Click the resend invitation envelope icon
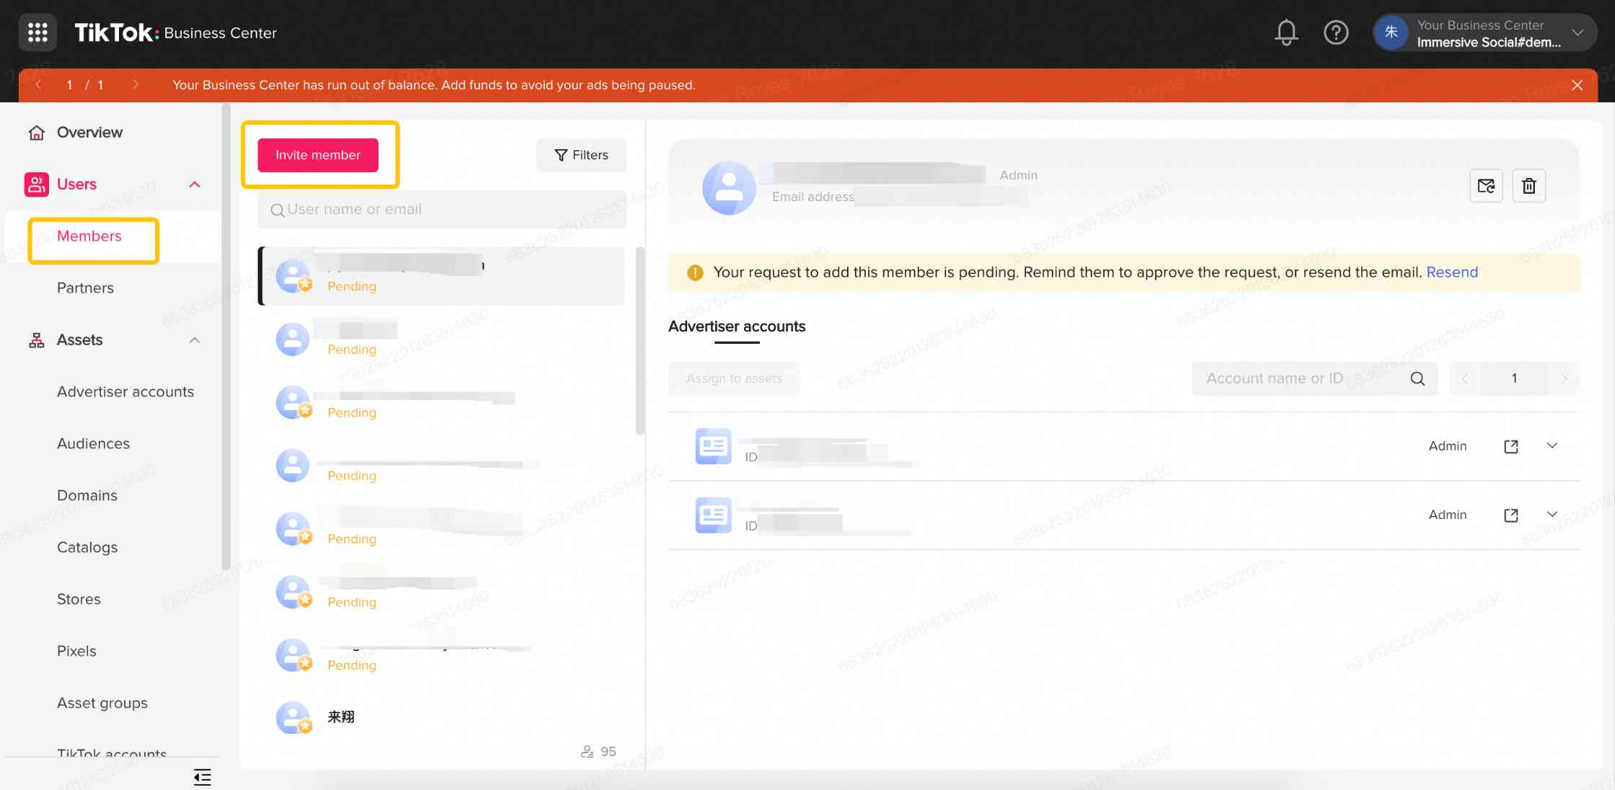This screenshot has width=1615, height=790. (x=1486, y=186)
